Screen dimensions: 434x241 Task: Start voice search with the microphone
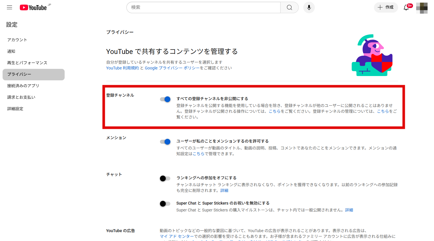tap(309, 7)
